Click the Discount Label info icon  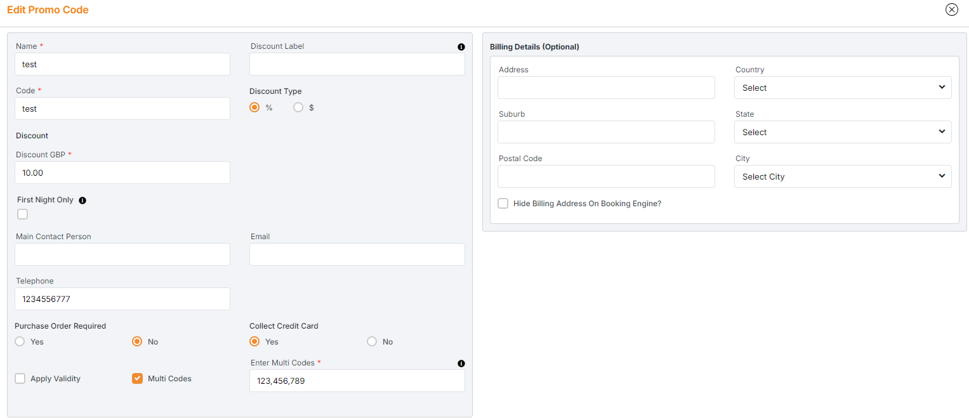[461, 47]
